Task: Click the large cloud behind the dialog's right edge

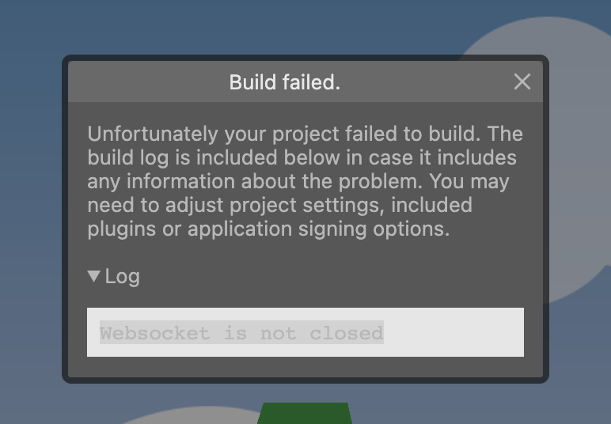Action: (x=577, y=156)
